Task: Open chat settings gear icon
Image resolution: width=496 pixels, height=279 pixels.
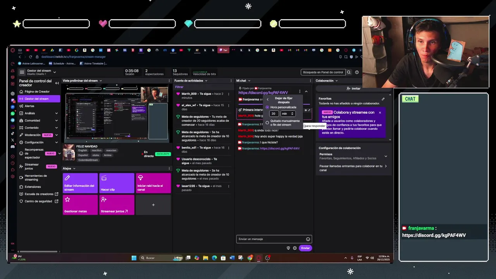Action: coord(295,248)
